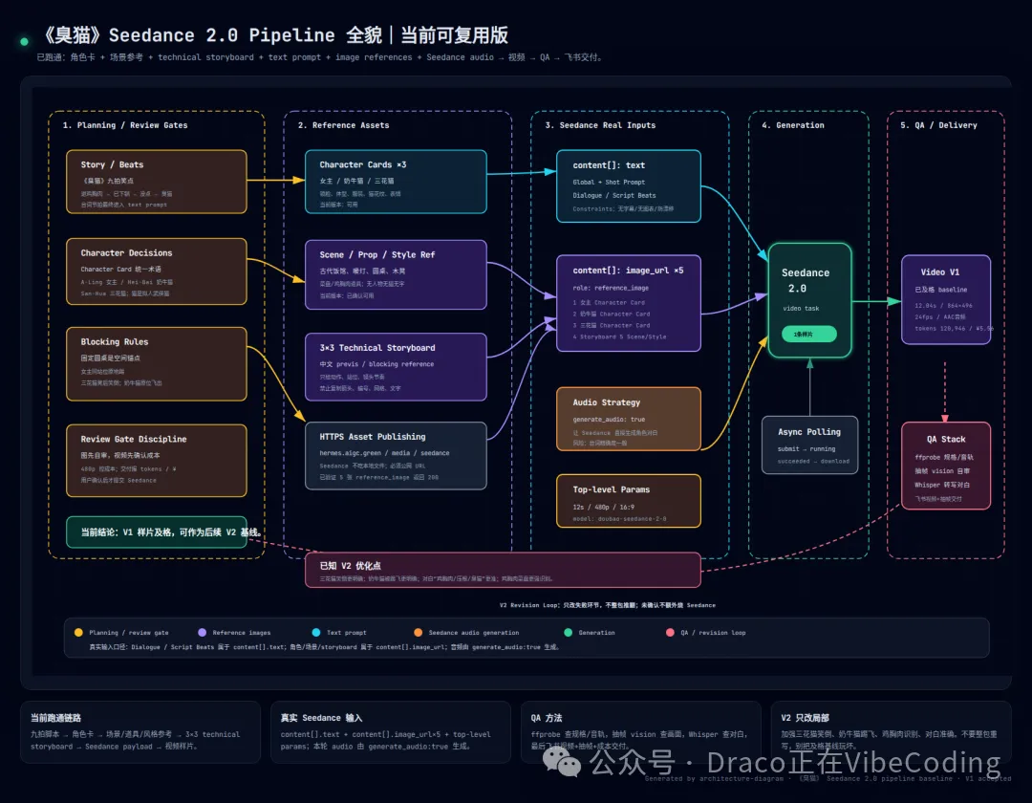Screen dimensions: 1032x803
Task: Click '已及格 baseline' in Video V1 card
Action: [940, 290]
